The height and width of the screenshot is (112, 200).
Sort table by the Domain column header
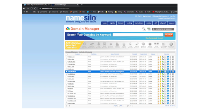point(78,54)
